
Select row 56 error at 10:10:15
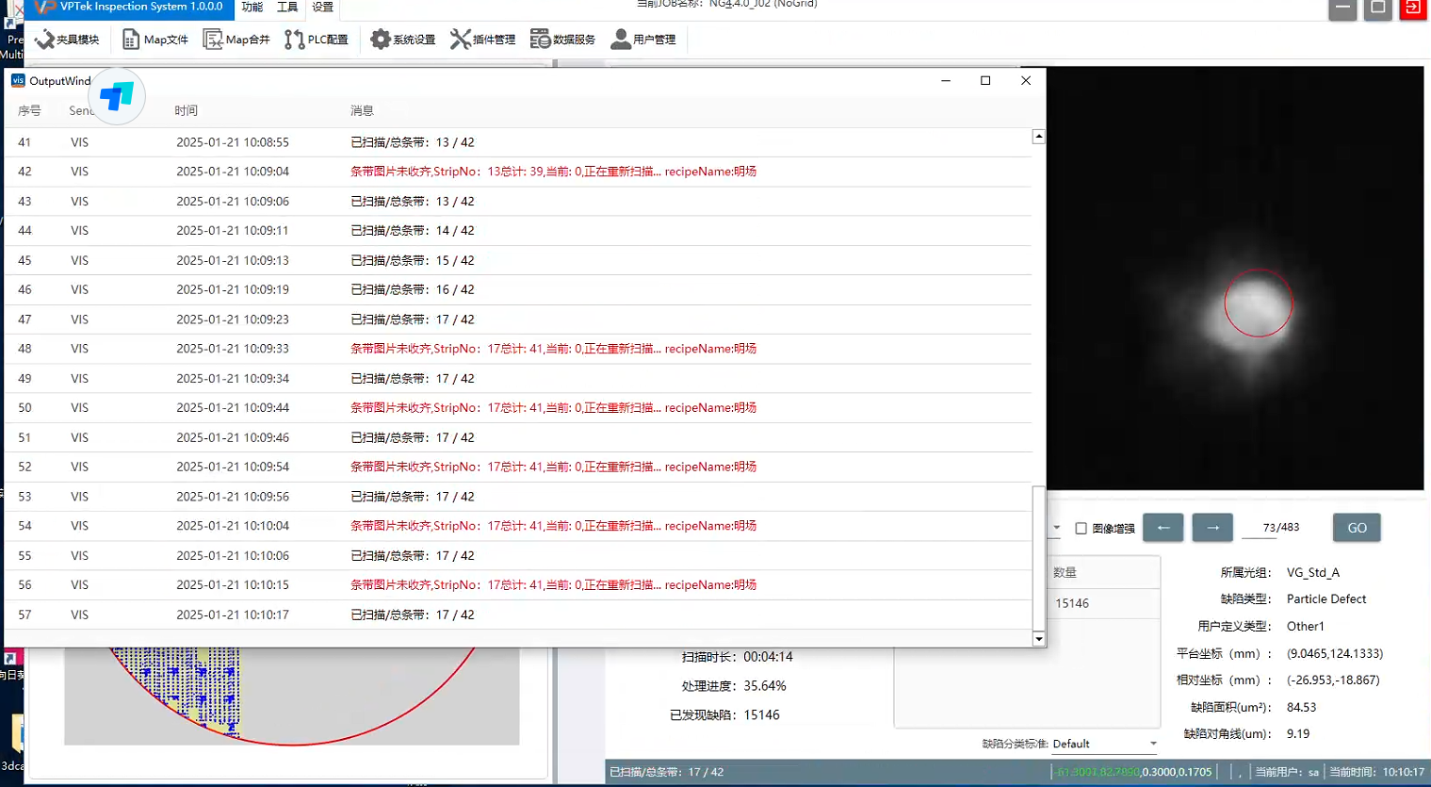click(x=518, y=585)
